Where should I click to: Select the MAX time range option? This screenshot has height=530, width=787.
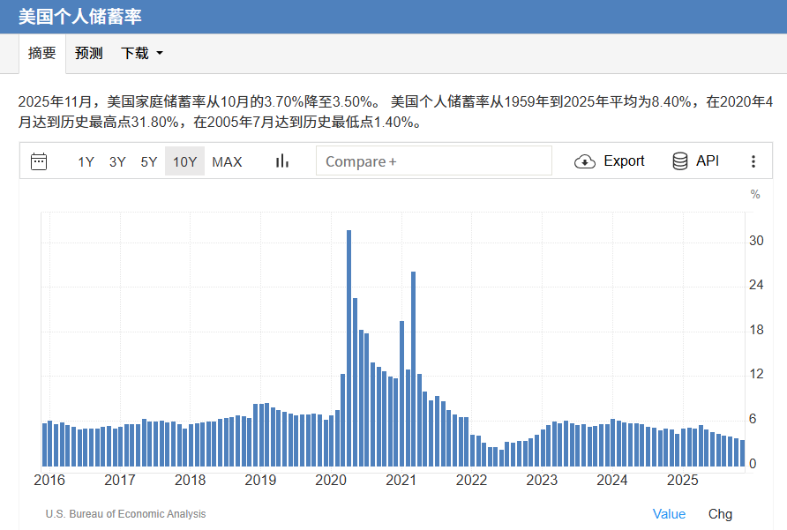pyautogui.click(x=227, y=161)
